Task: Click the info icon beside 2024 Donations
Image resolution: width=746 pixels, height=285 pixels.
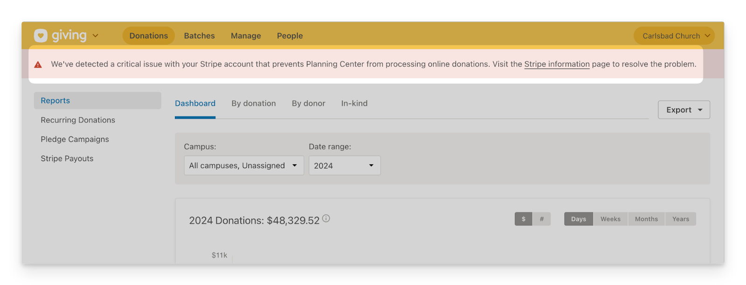Action: tap(326, 218)
